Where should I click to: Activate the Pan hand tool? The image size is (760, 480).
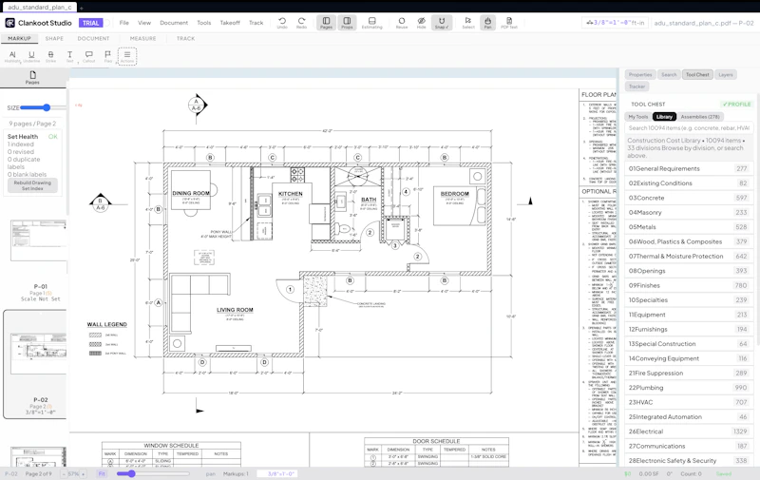pyautogui.click(x=487, y=22)
